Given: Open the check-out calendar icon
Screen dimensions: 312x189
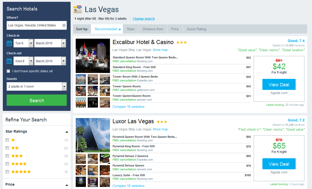Looking at the screenshot, I should (9, 61).
